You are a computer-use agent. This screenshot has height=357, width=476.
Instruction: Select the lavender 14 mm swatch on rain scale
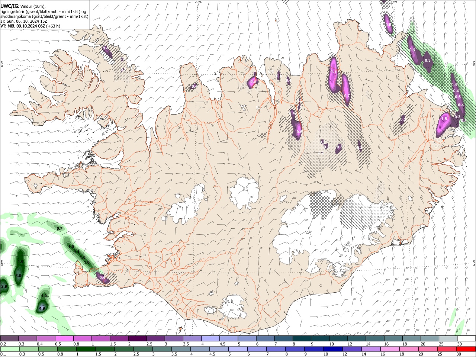pos(371,349)
